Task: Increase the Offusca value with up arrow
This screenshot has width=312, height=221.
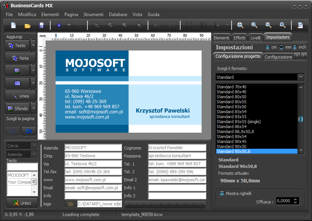Action: 295,199
